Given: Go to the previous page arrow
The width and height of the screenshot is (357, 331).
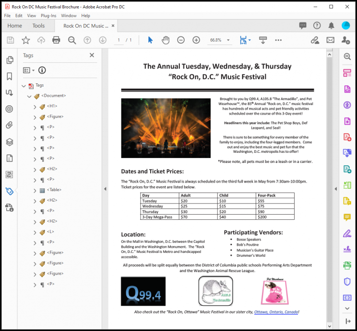Looking at the screenshot, I should (87, 40).
